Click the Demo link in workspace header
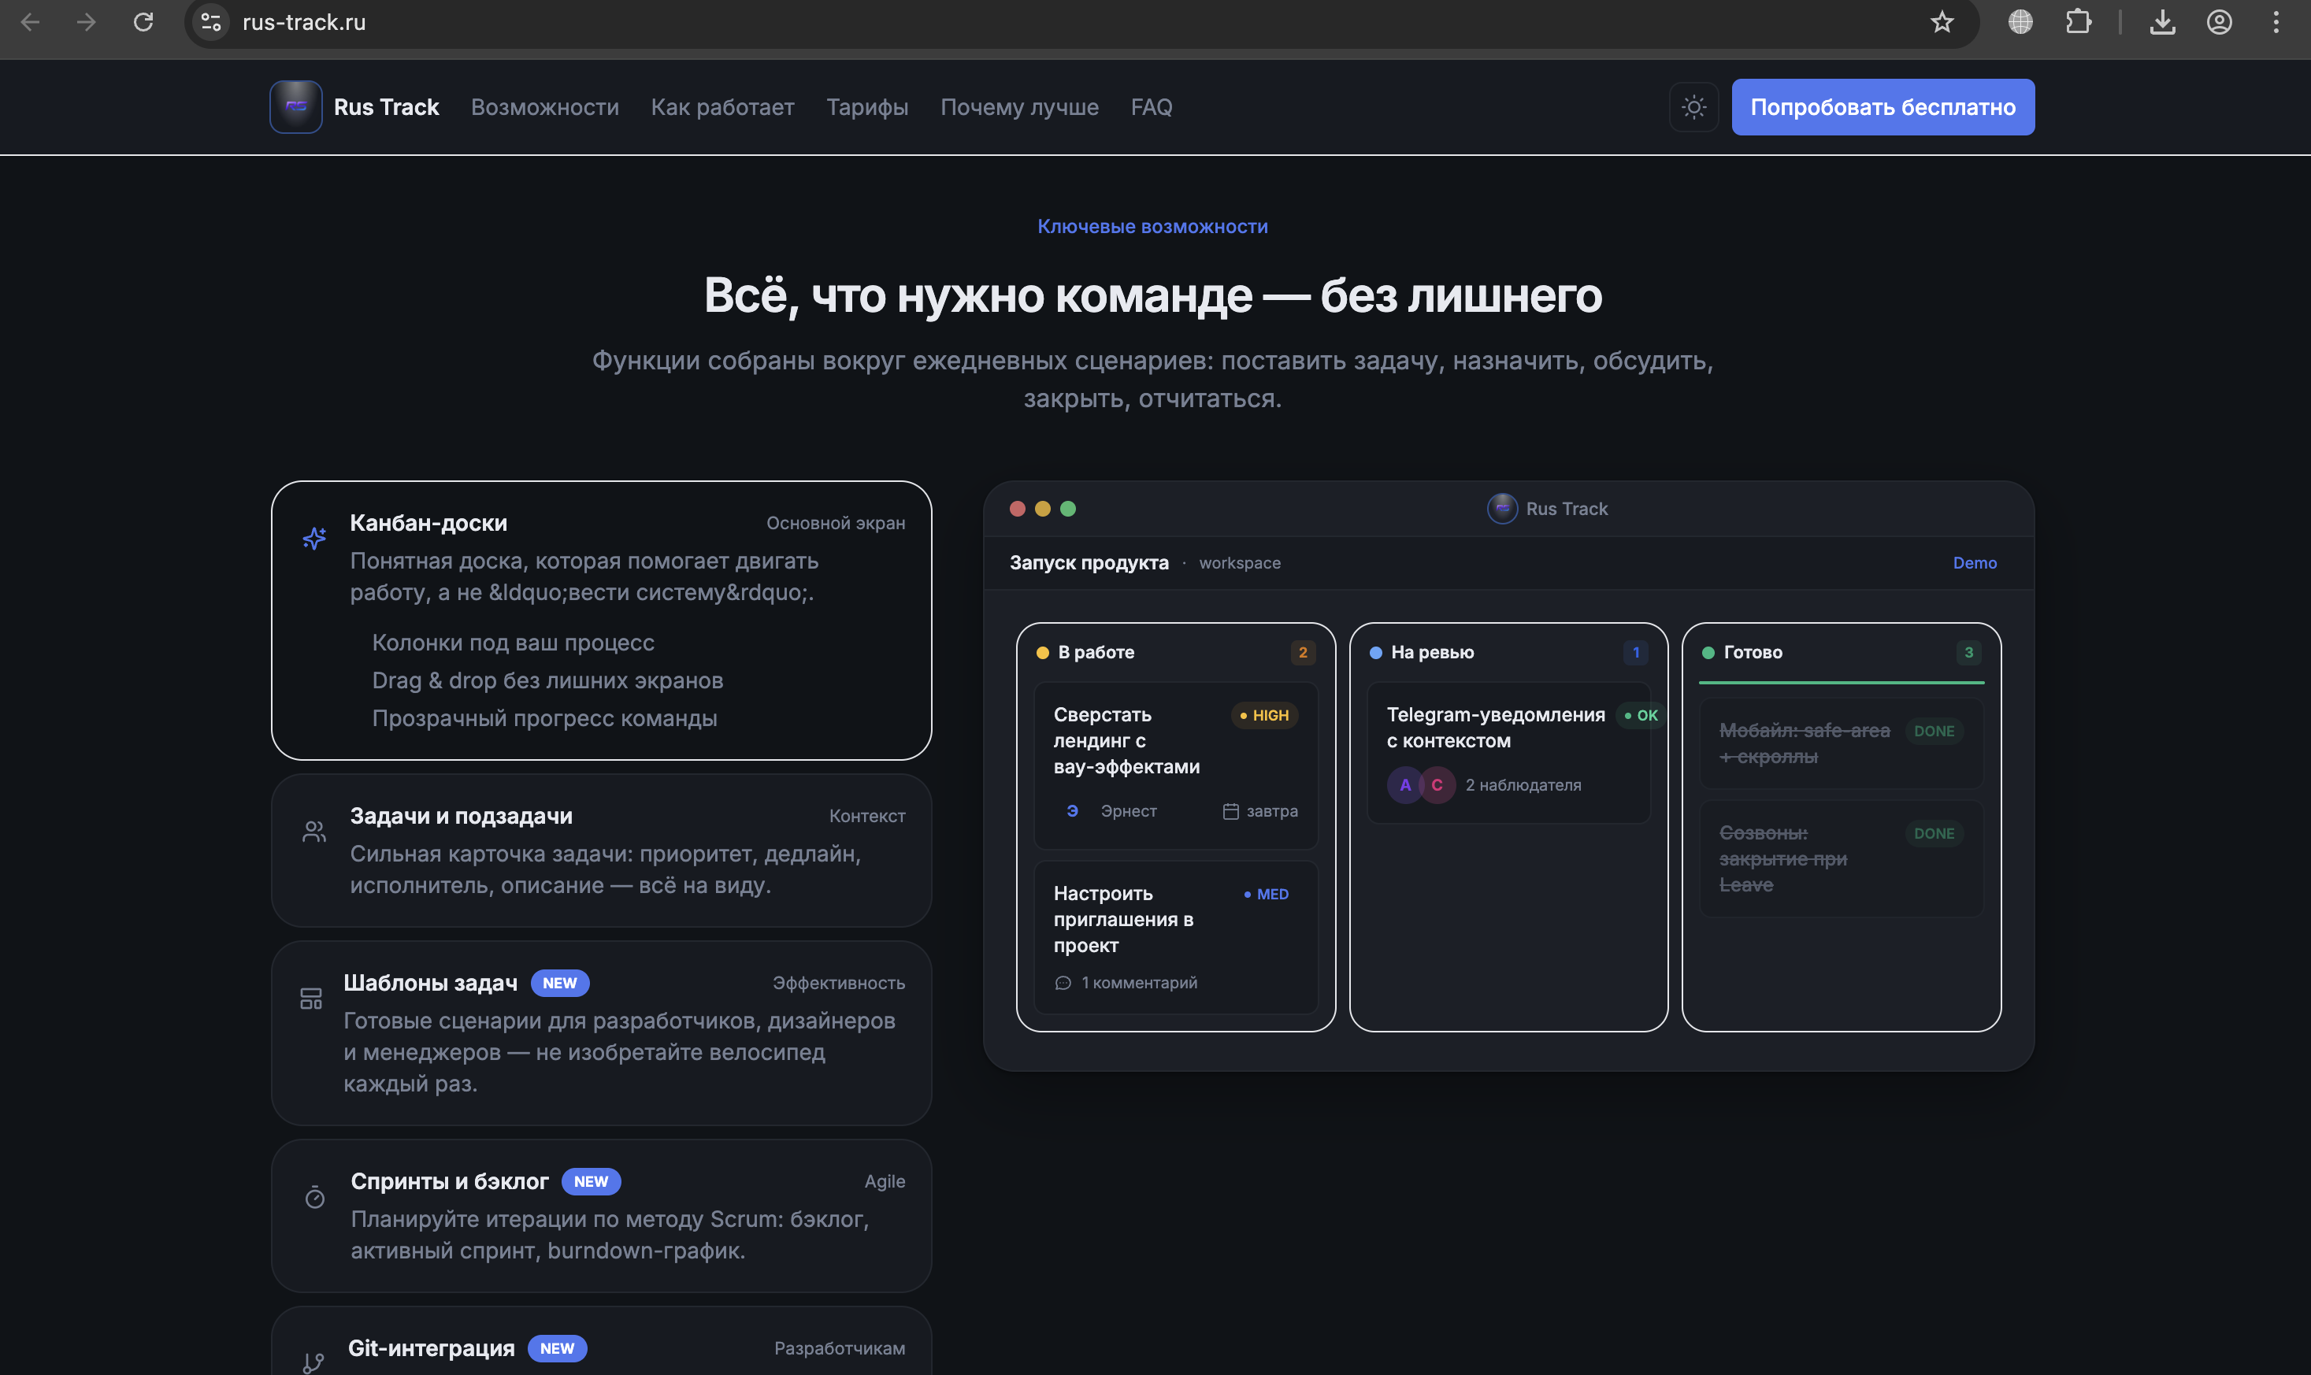Screen dimensions: 2311x1375 (1975, 562)
